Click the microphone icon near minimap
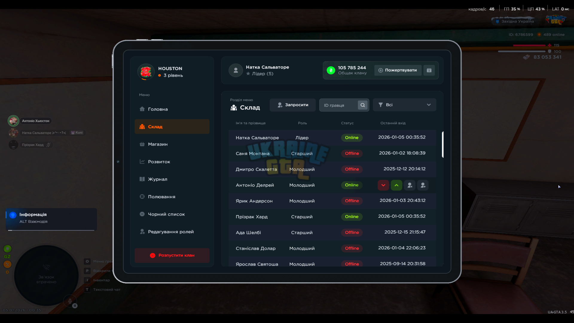Screen dimensions: 574x323 [70, 301]
